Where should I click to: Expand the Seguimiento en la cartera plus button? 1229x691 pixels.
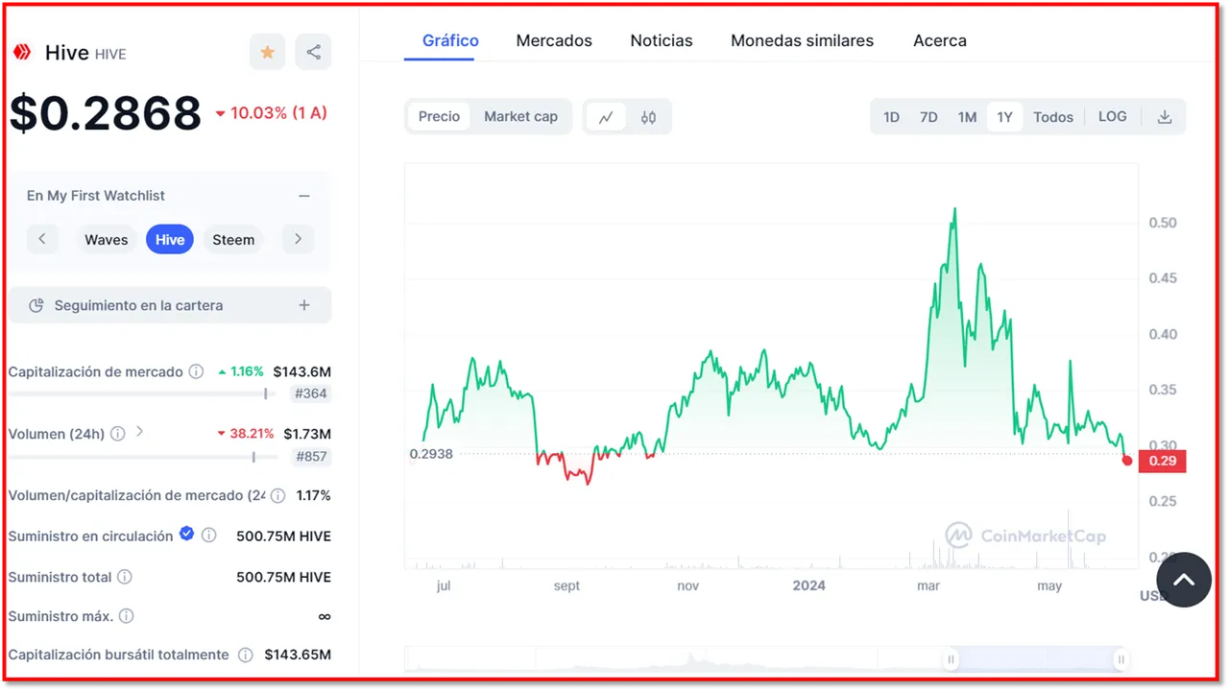[304, 305]
